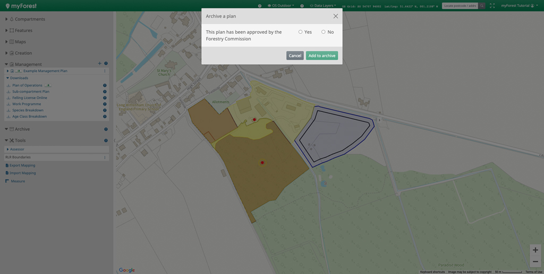Screen dimensions: 544x274
Task: Click help icon next to Archive
Action: 106,129
